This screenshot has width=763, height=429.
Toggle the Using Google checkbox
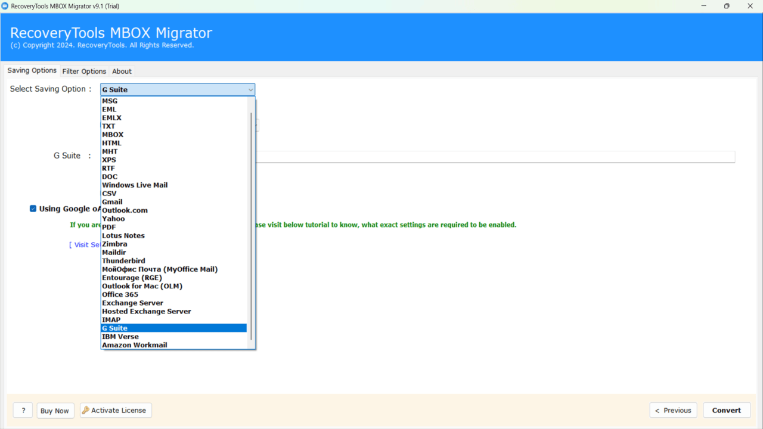[x=33, y=209]
